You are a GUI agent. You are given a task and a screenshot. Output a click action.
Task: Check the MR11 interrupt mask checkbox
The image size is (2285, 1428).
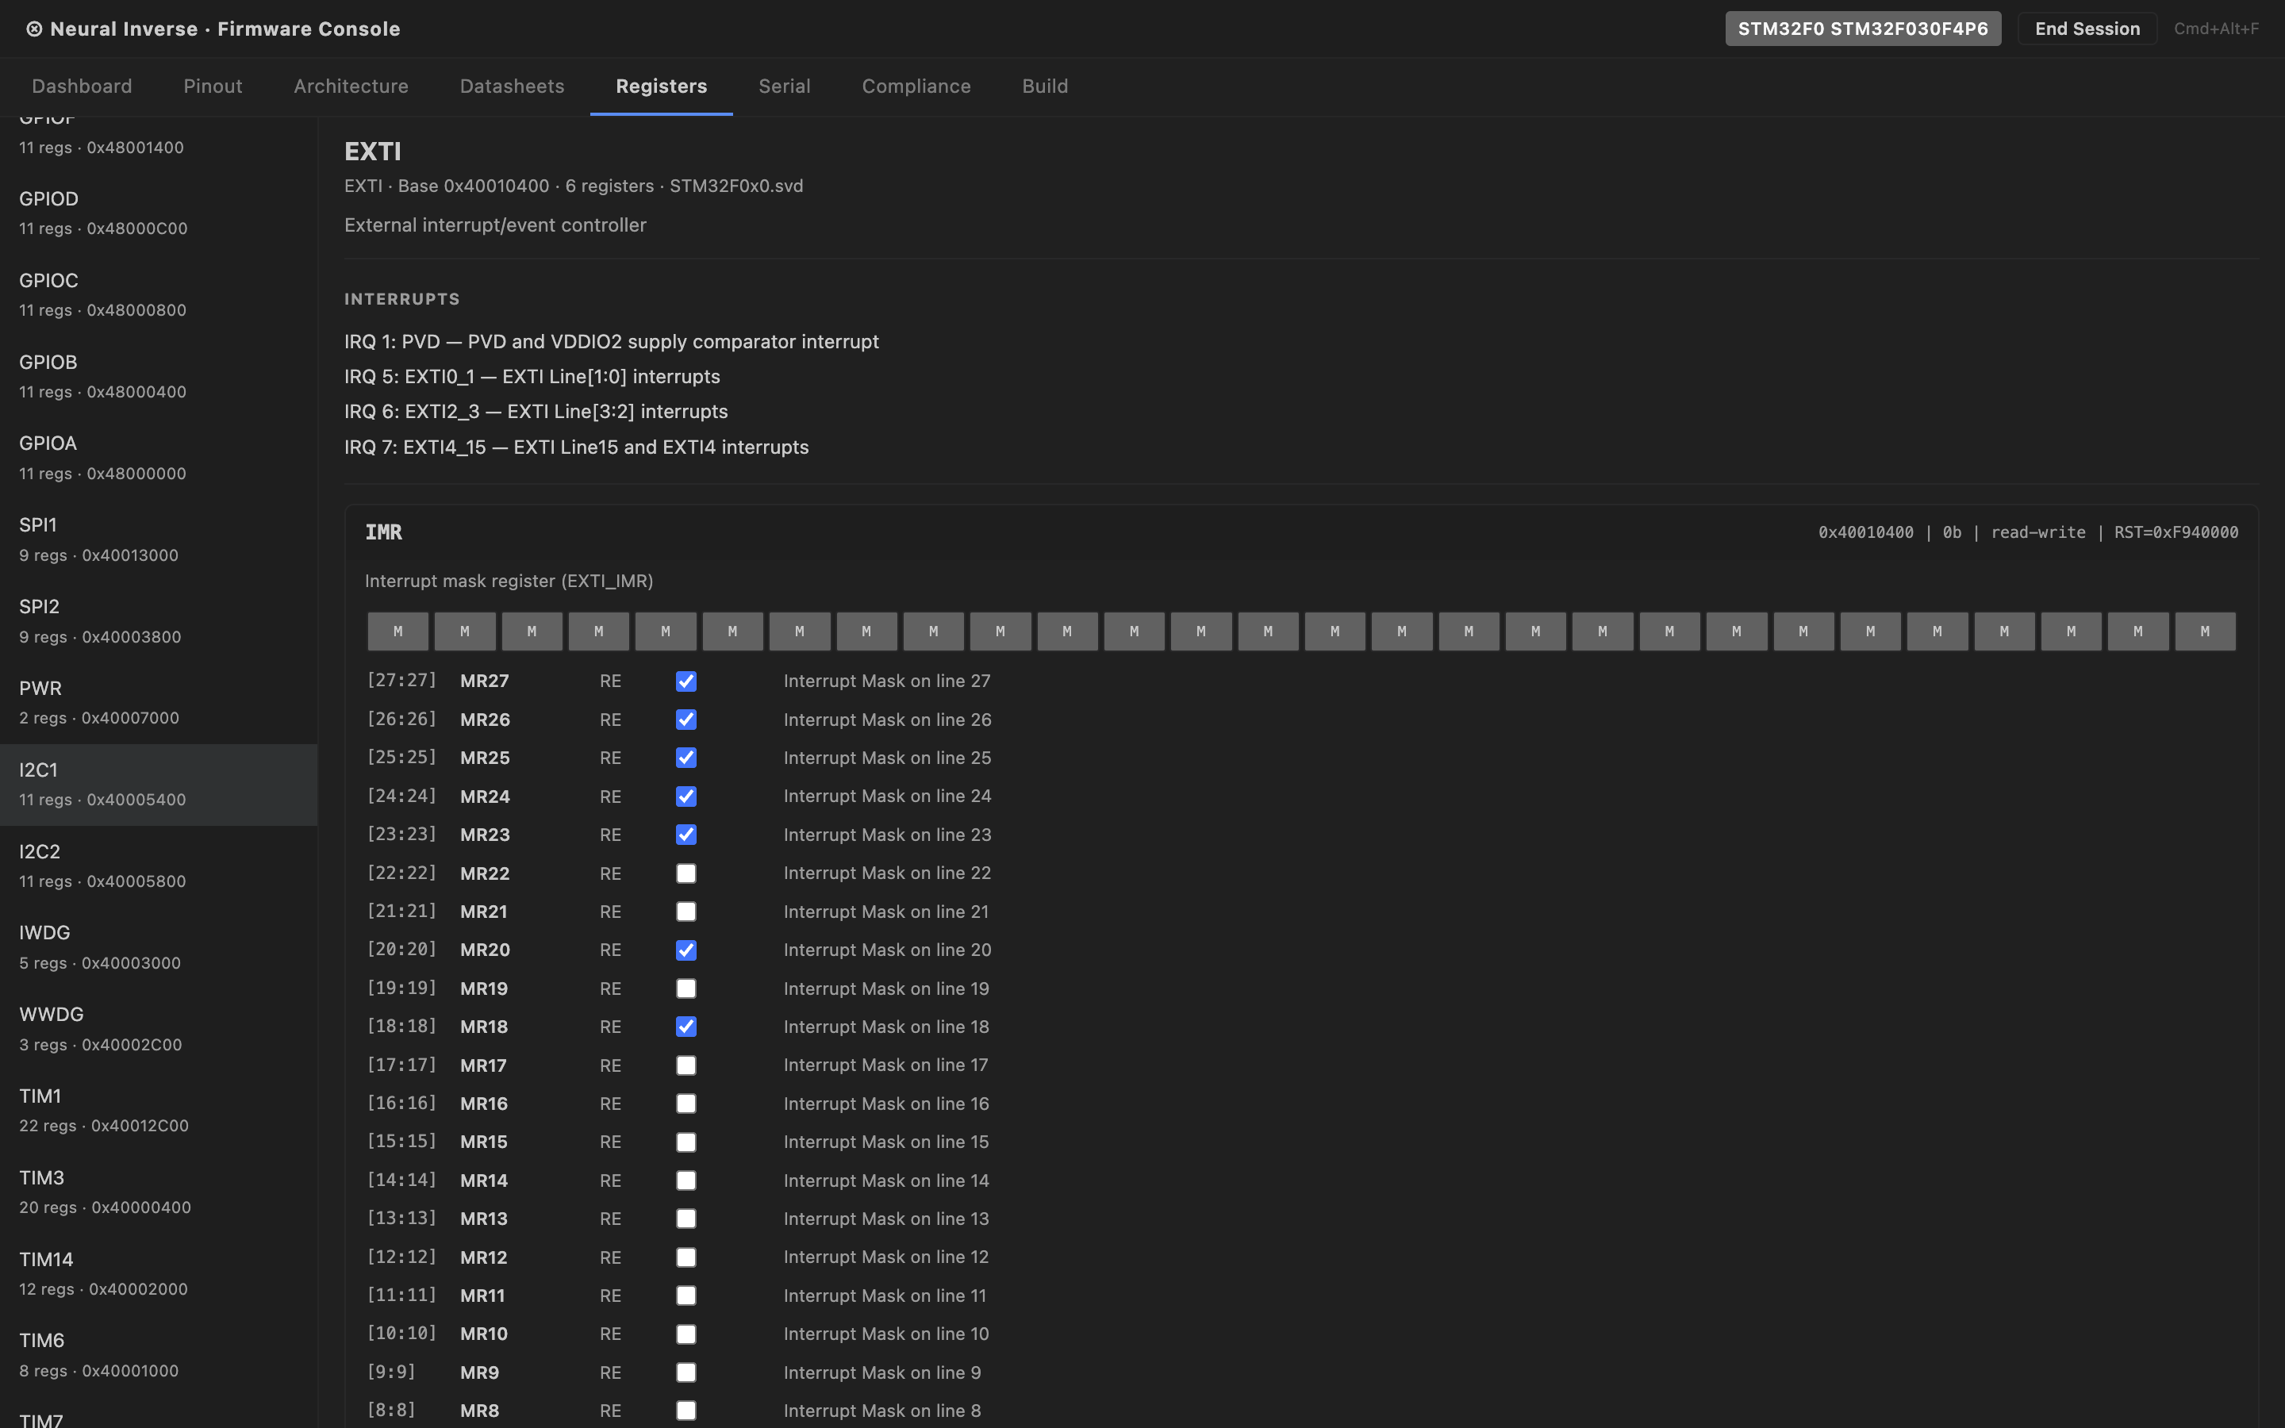[x=686, y=1296]
